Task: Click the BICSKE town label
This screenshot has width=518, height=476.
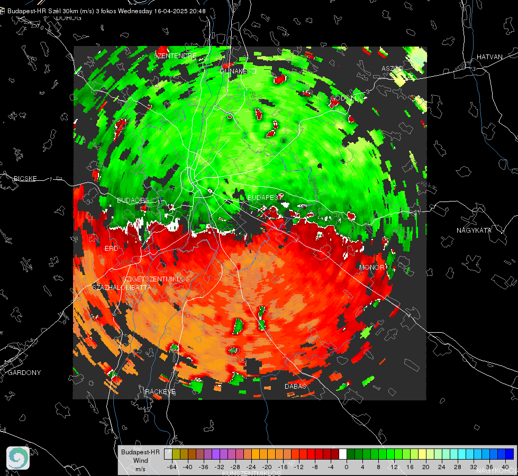Action: [25, 178]
